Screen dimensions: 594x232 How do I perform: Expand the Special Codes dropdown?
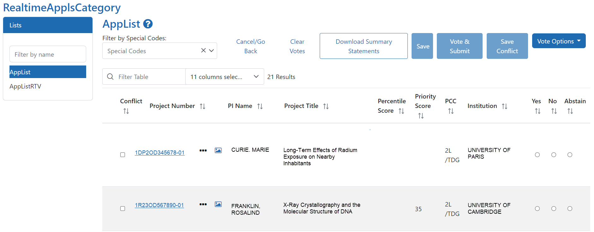coord(211,51)
